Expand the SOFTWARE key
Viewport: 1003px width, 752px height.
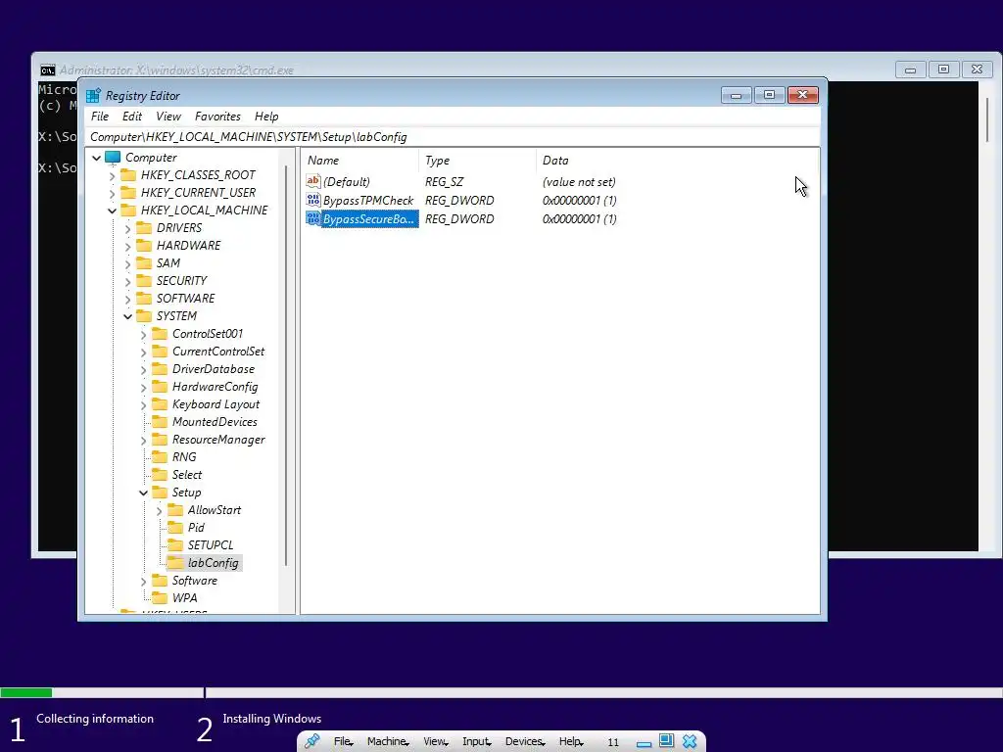128,299
